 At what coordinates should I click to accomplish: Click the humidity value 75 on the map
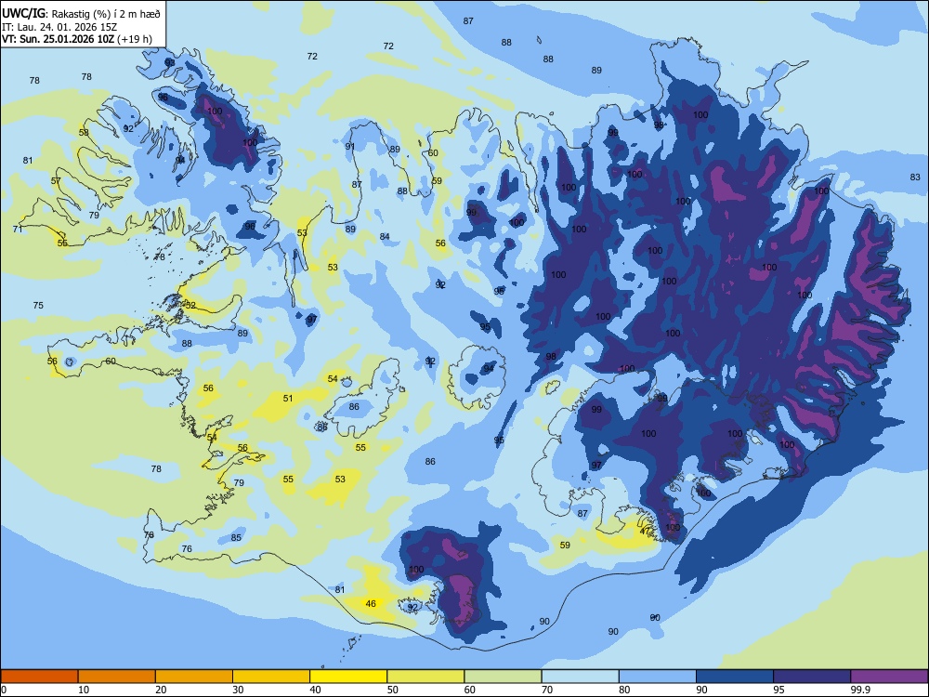38,305
